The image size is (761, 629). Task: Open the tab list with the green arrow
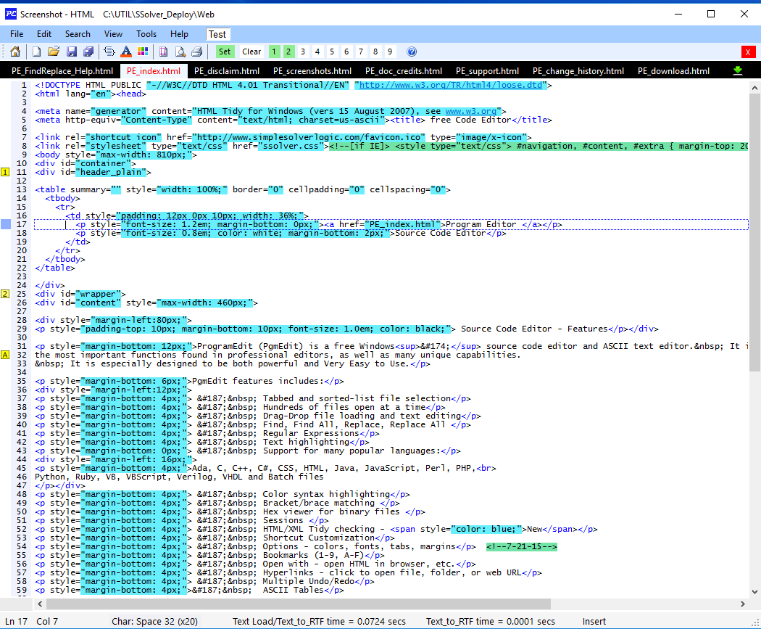pyautogui.click(x=738, y=70)
